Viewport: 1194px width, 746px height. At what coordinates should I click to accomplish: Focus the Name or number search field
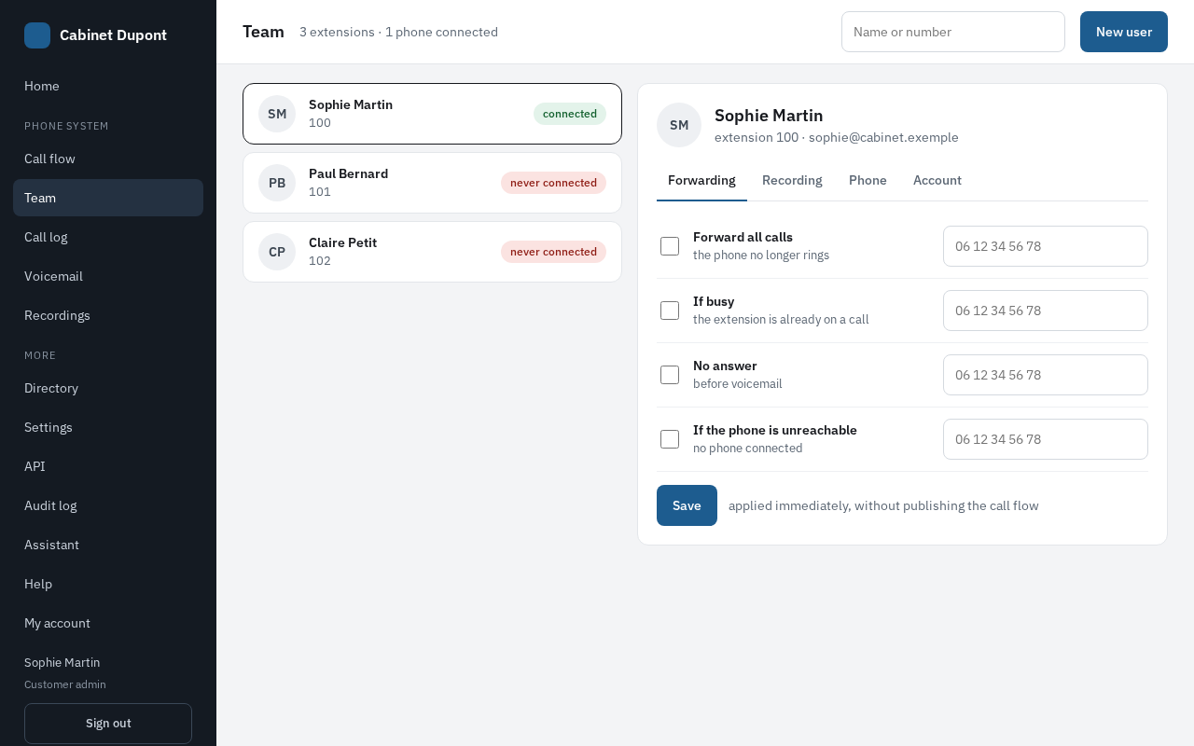coord(953,32)
